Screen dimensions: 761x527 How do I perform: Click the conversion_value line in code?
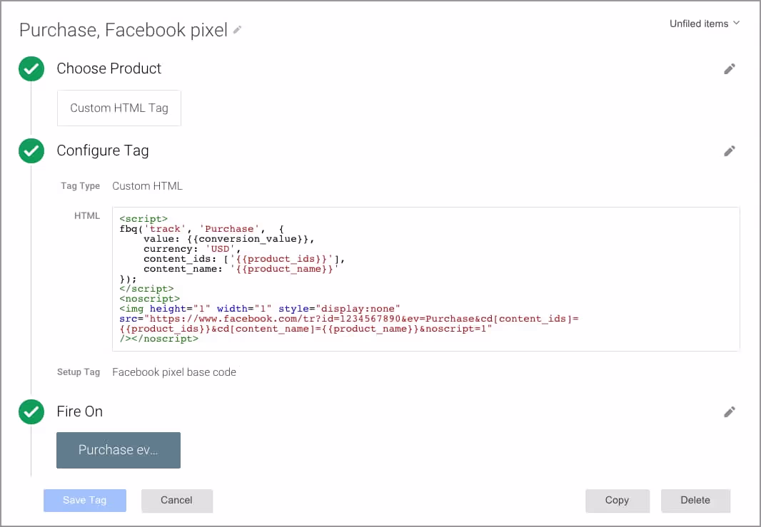(x=229, y=238)
